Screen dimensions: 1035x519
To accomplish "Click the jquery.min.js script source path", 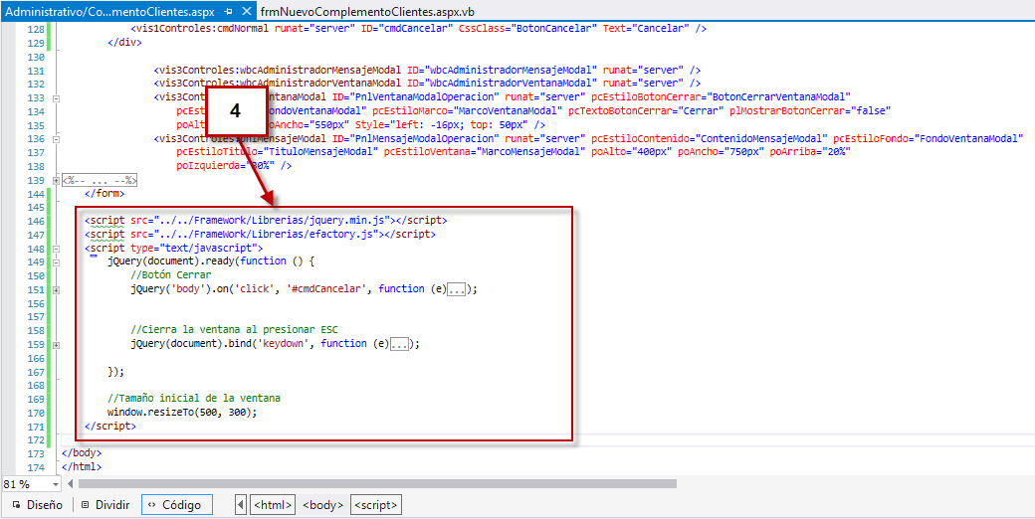I will [274, 221].
